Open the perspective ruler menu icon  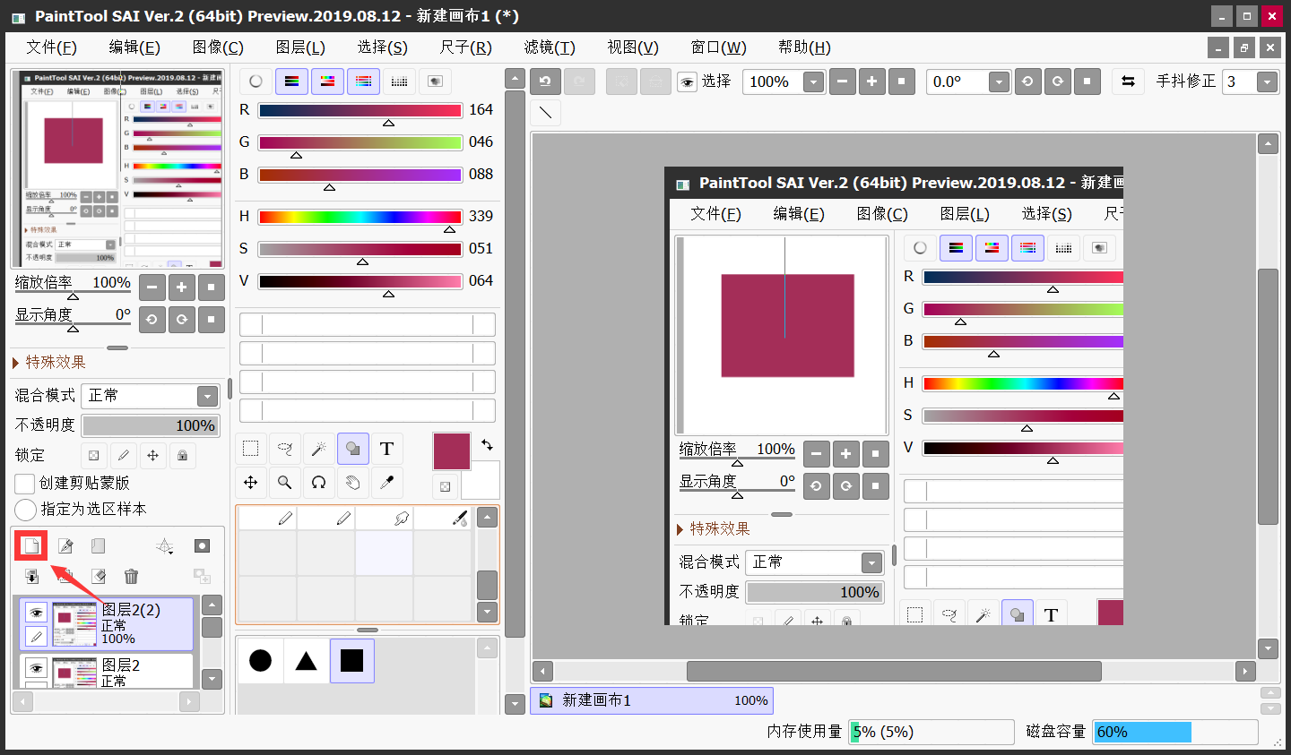pyautogui.click(x=165, y=545)
